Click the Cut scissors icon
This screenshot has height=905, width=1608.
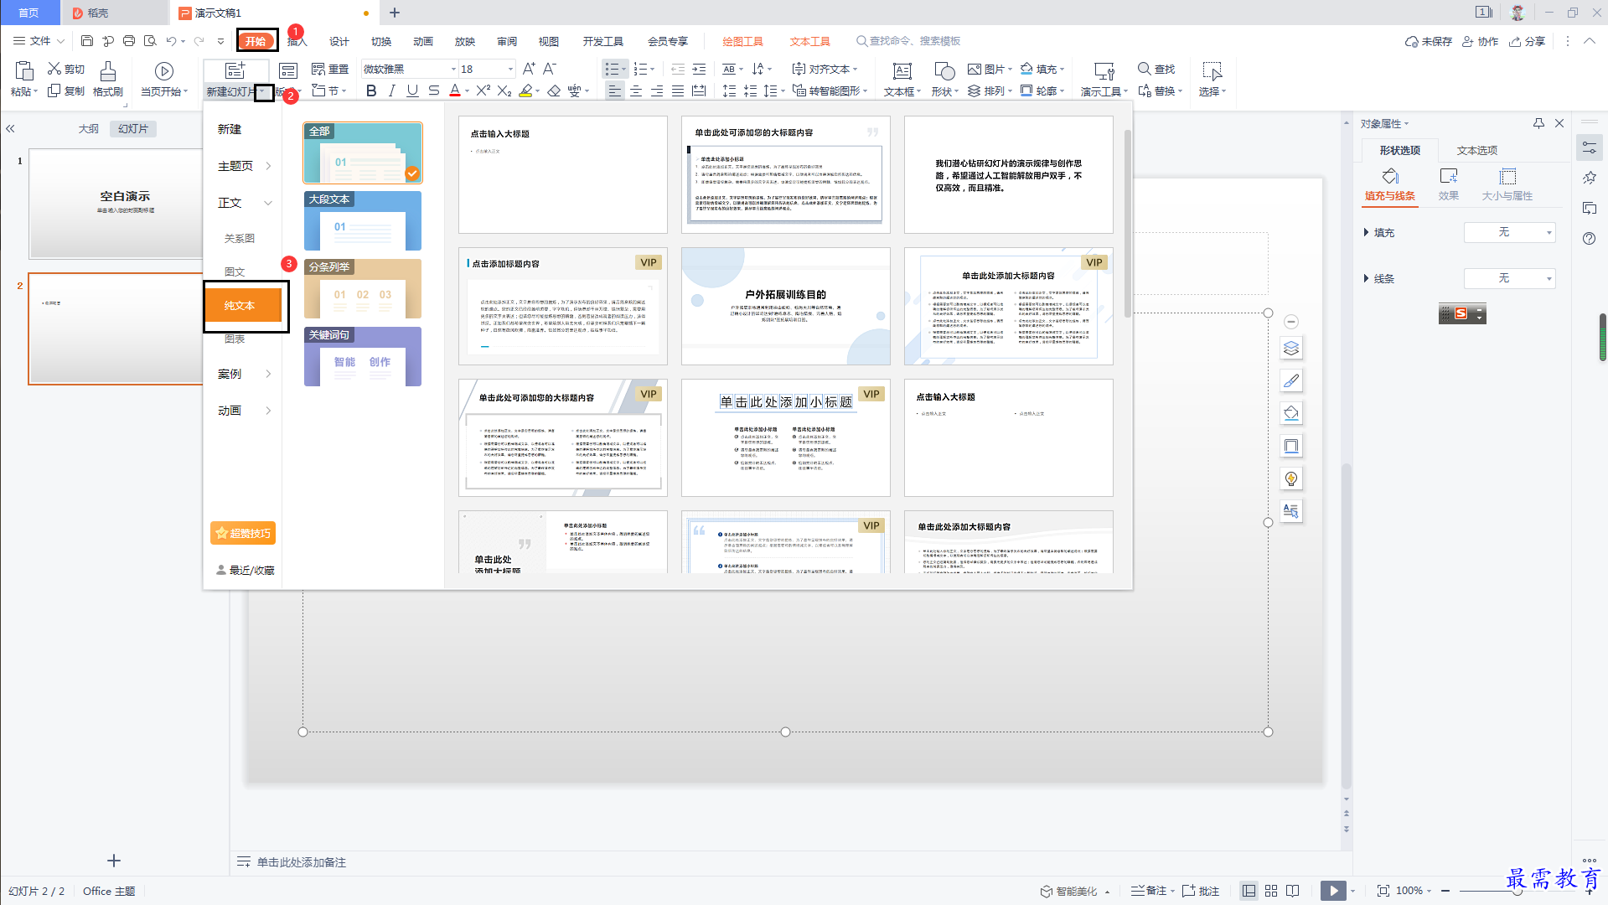[54, 69]
